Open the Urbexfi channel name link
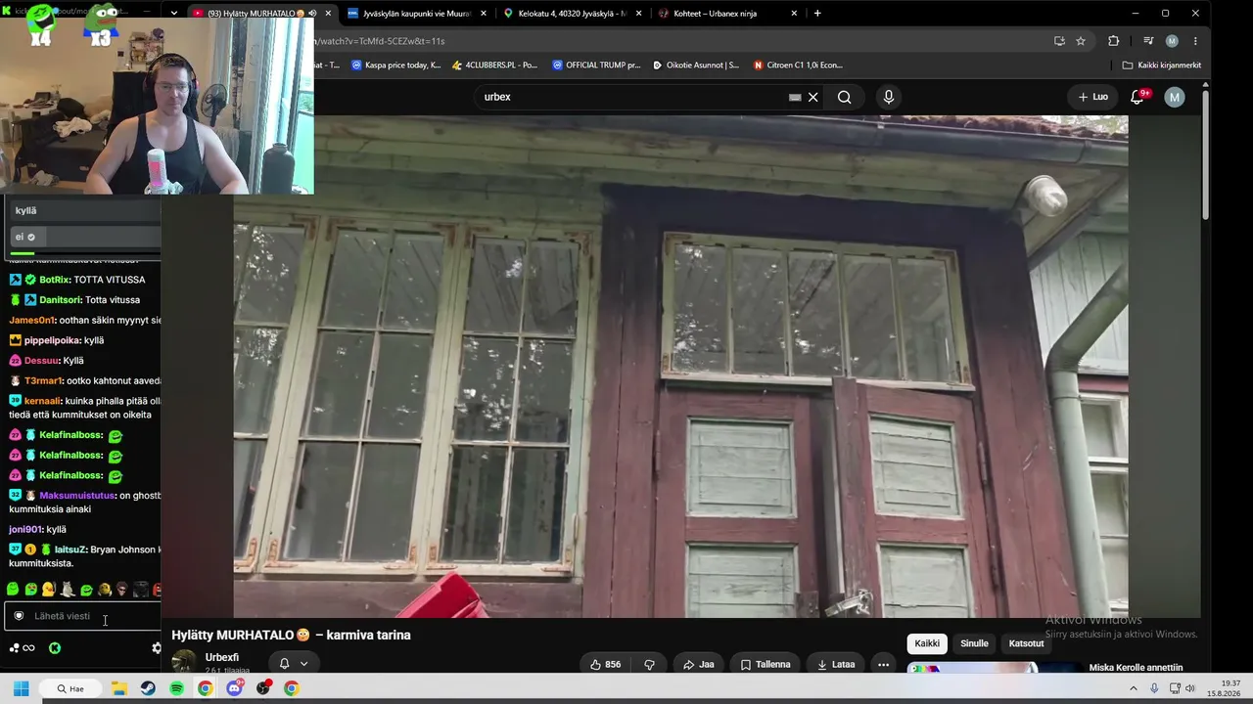 [x=222, y=657]
